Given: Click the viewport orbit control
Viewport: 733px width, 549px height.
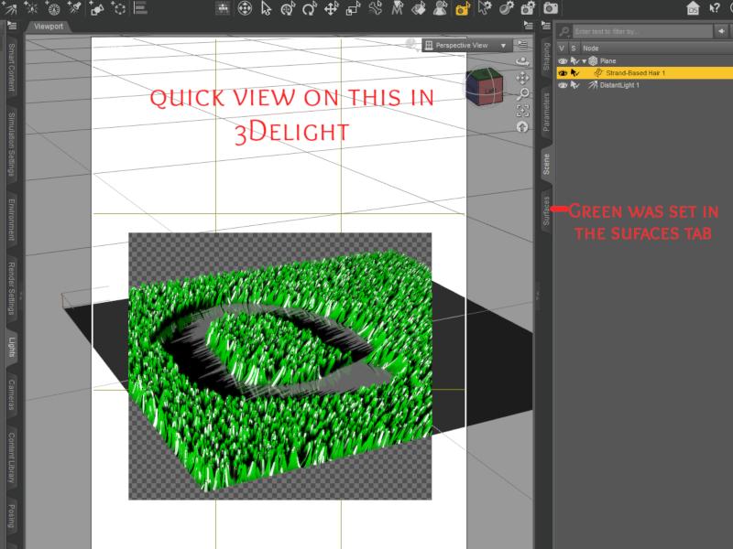Looking at the screenshot, I should click(522, 61).
